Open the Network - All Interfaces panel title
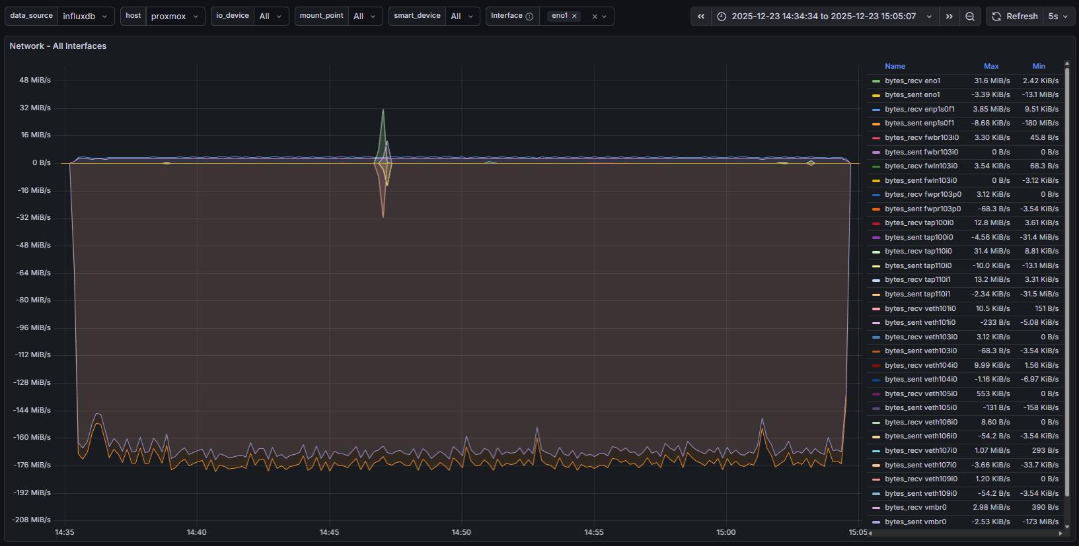1079x546 pixels. pos(58,46)
